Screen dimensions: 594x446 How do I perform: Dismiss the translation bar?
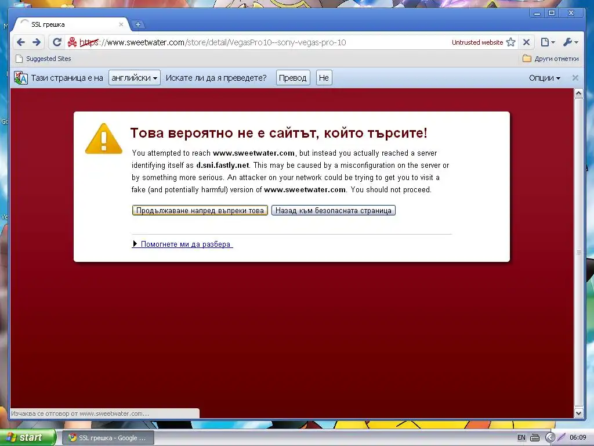575,78
